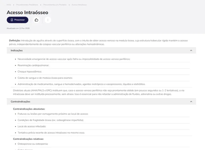Open Procedimentos em Pediatria breadcrumb
205x150 pixels.
click(x=55, y=5)
